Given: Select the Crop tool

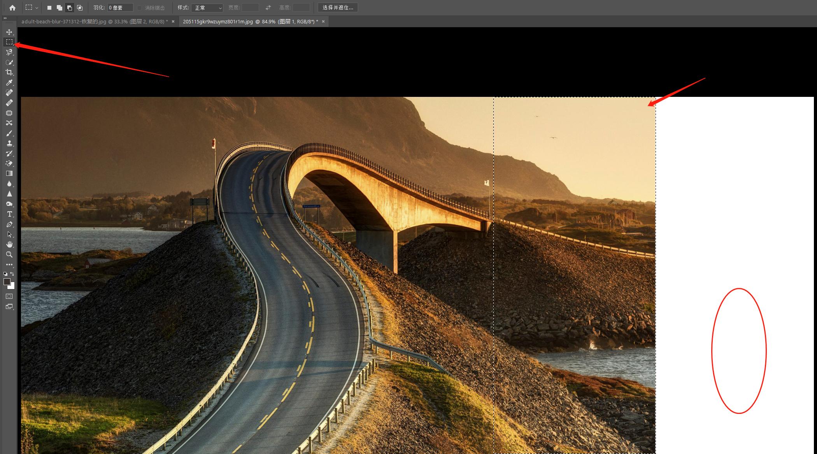Looking at the screenshot, I should pos(9,72).
